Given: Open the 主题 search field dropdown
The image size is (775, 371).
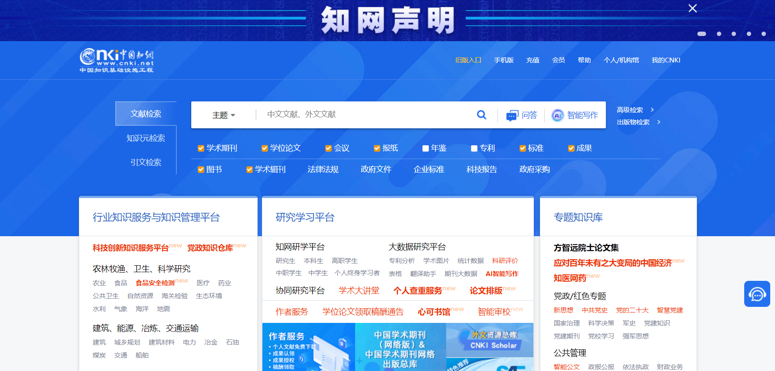Looking at the screenshot, I should pyautogui.click(x=223, y=115).
